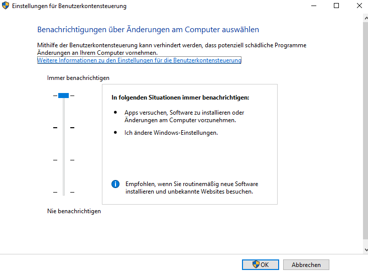Click the UAC shield icon in title bar
The image size is (368, 272).
click(6, 6)
